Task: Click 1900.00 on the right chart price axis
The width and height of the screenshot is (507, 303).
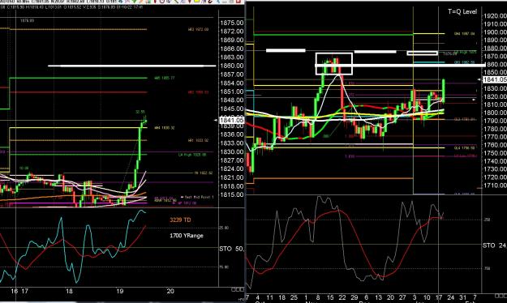Action: (x=495, y=32)
